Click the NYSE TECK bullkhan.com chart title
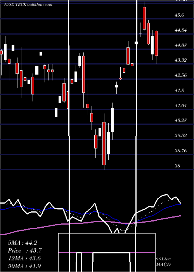This screenshot has width=194, height=272. pos(28,5)
